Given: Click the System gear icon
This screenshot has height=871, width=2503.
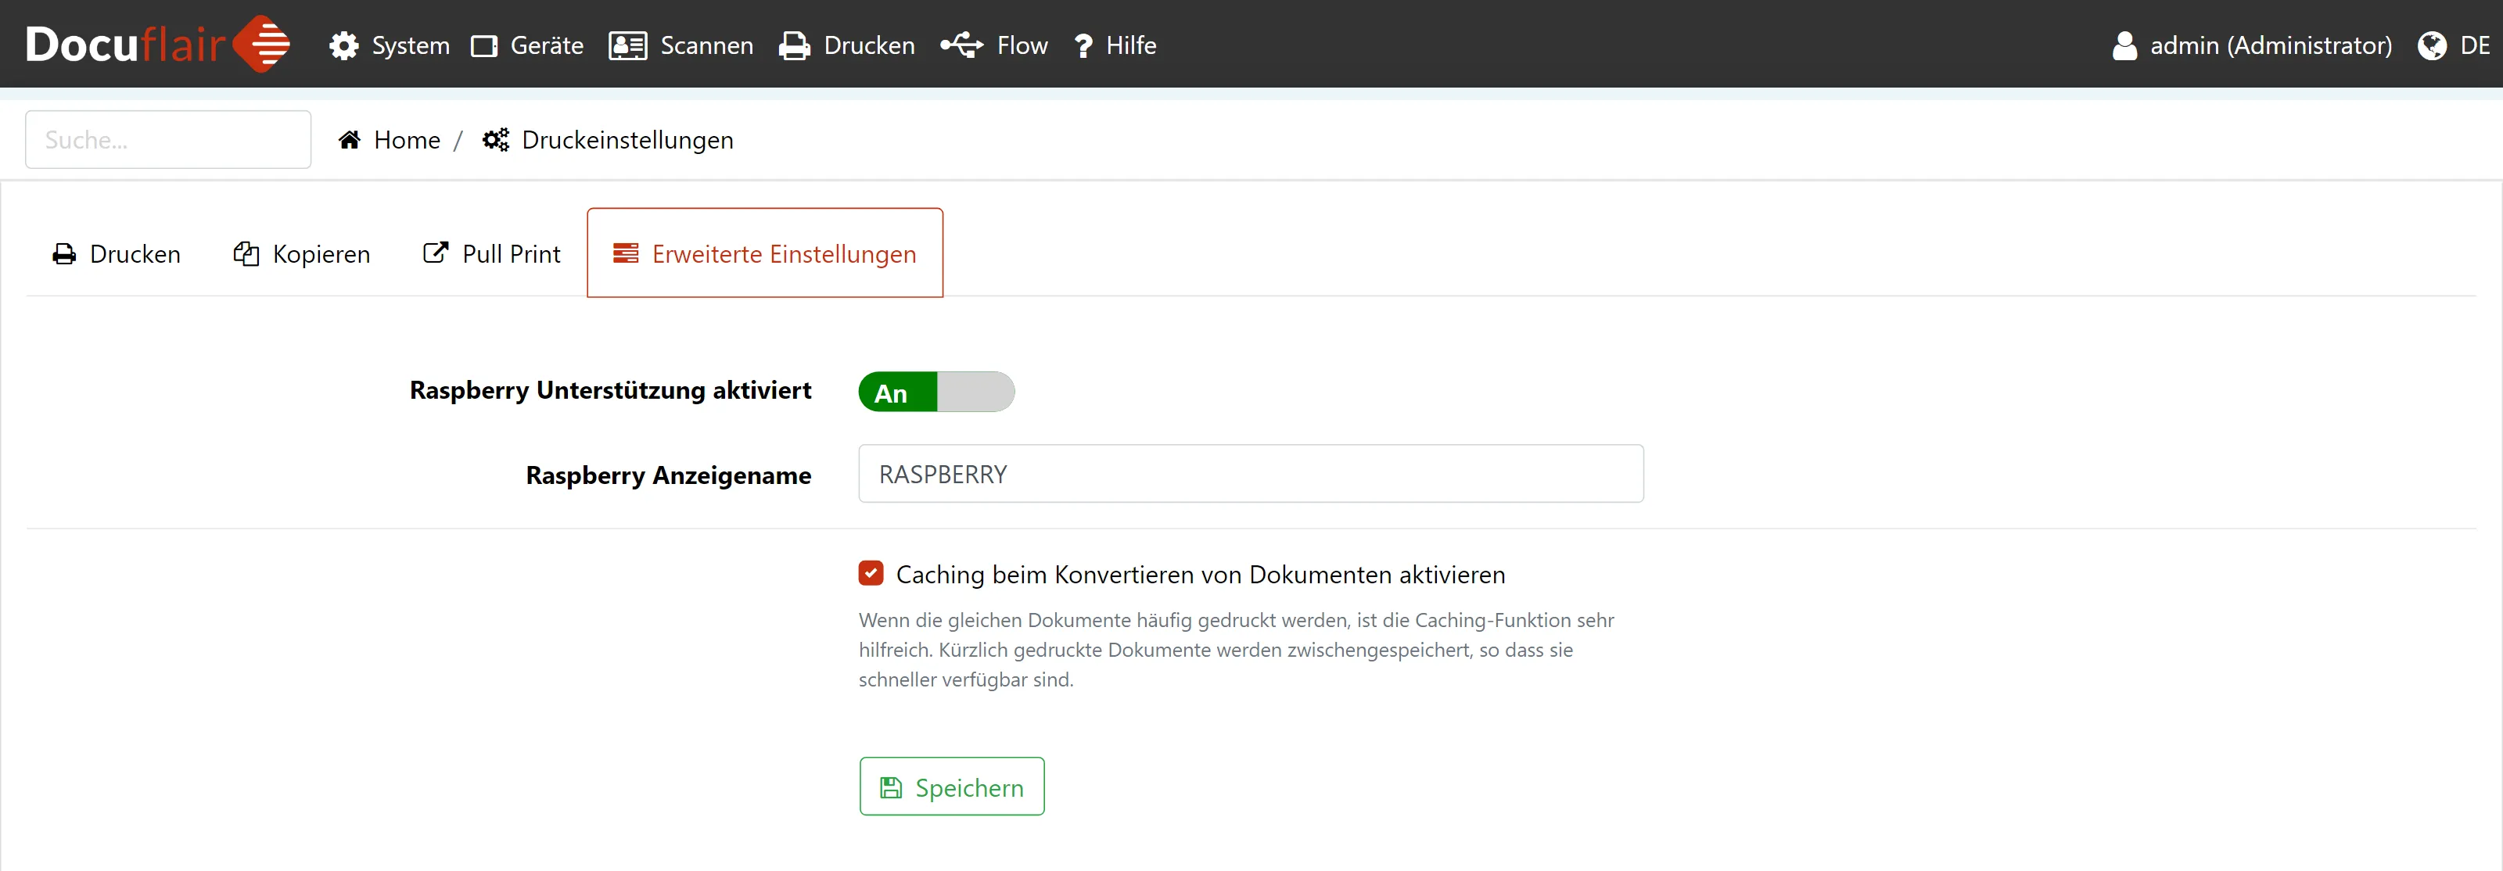Looking at the screenshot, I should (x=343, y=45).
